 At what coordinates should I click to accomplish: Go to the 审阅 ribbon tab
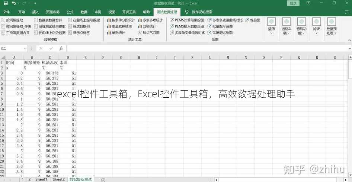click(98, 12)
